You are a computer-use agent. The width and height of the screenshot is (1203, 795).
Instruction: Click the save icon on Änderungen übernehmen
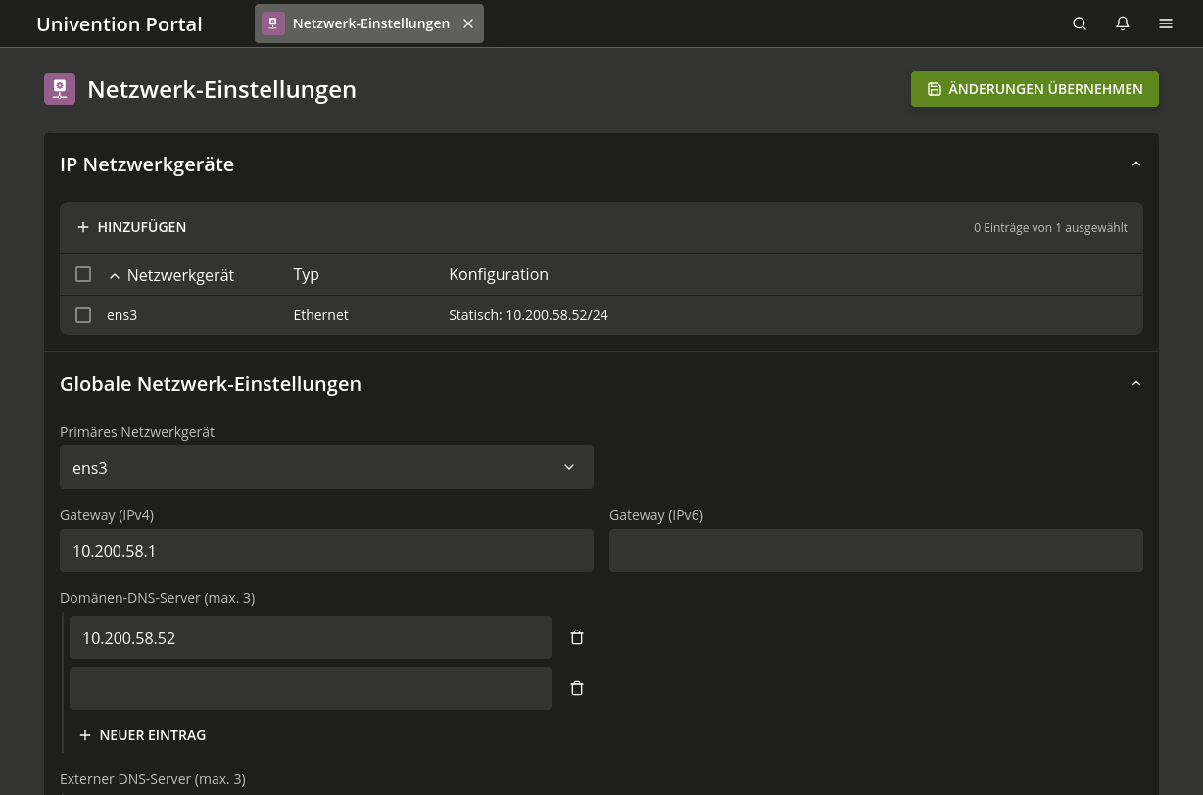tap(935, 88)
